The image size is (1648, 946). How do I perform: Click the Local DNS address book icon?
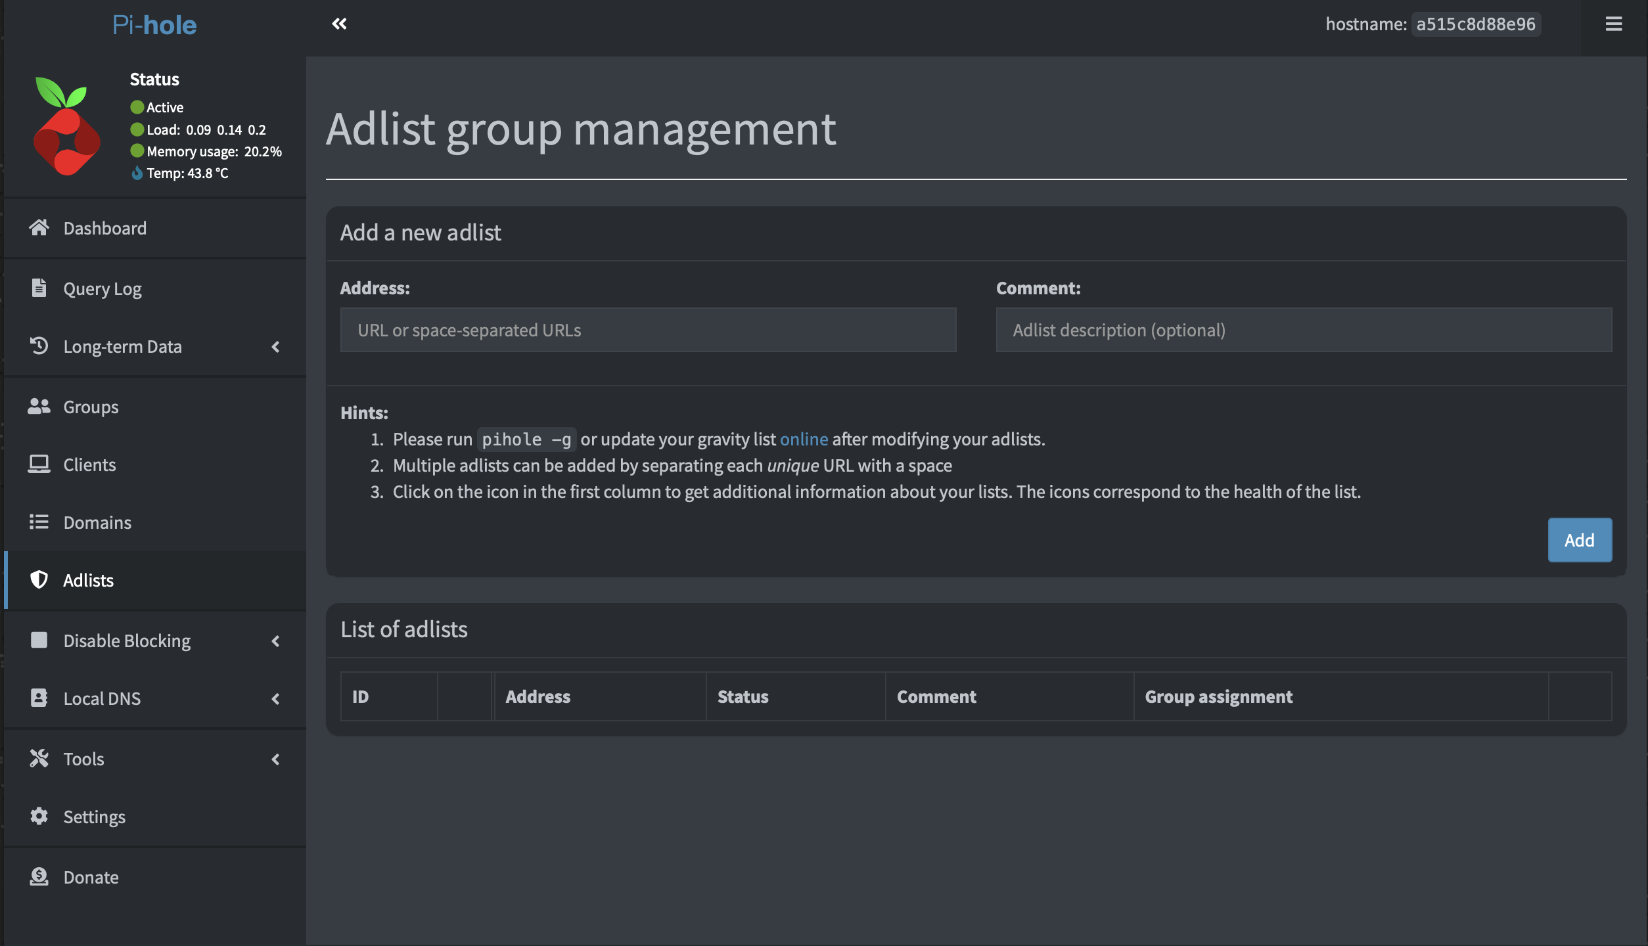point(39,698)
